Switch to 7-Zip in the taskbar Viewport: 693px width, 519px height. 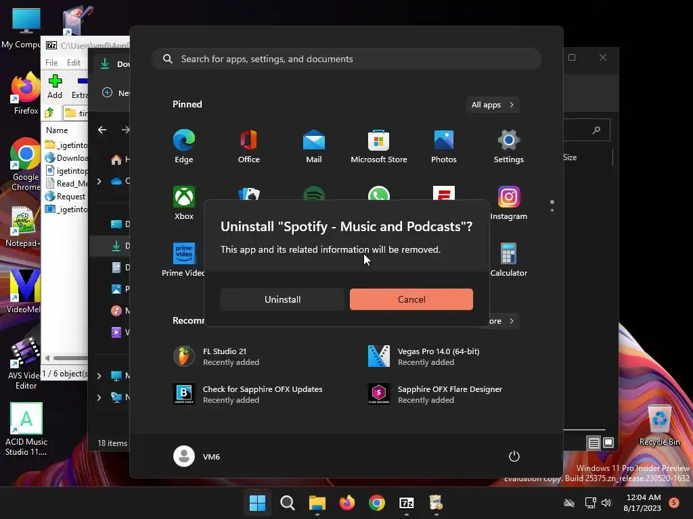(406, 503)
